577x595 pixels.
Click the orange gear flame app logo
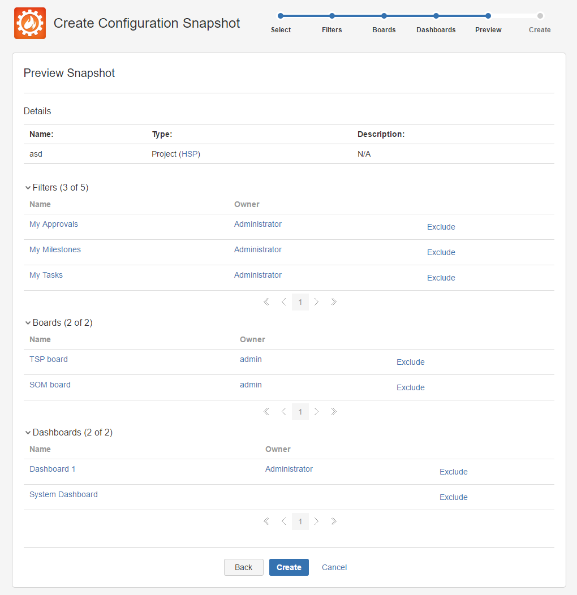[30, 23]
